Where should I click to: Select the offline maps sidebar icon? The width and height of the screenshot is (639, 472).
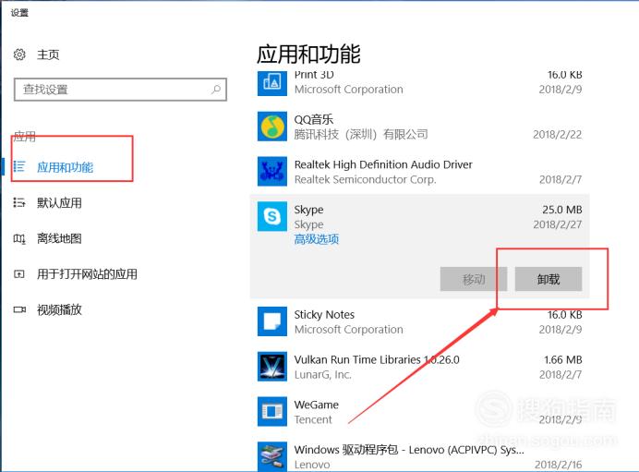(19, 238)
